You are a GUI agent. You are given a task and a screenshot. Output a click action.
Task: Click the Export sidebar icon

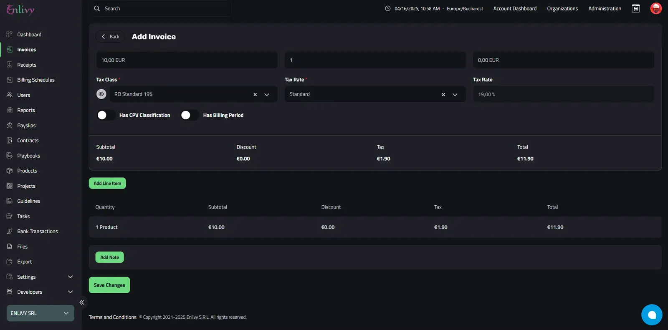tap(10, 262)
